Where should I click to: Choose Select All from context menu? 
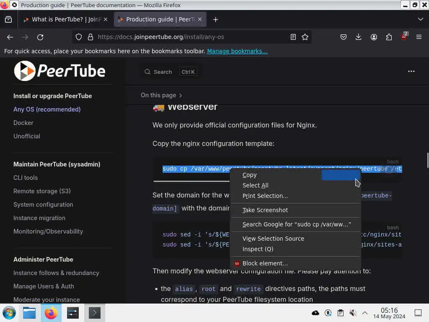pos(295,185)
